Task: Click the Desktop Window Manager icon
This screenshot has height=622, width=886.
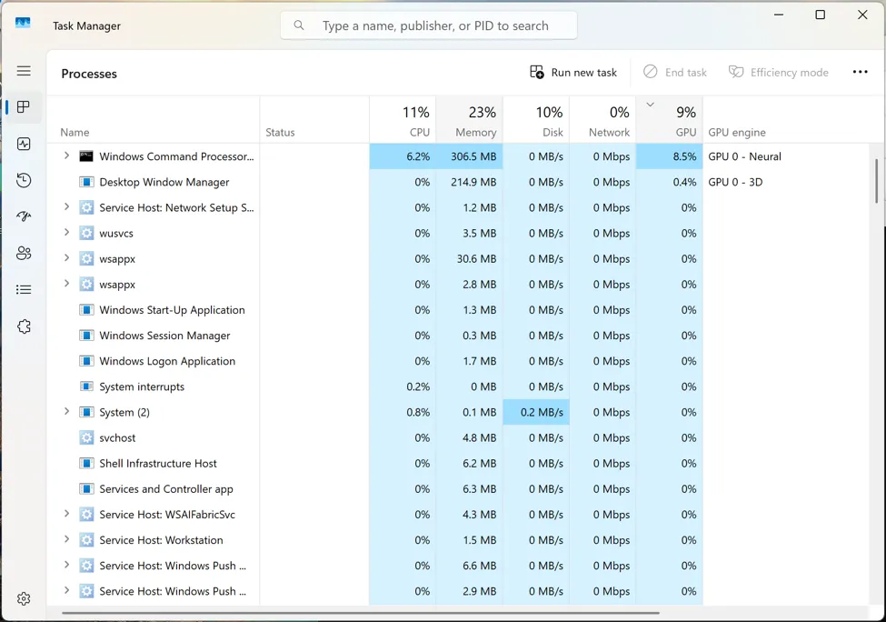Action: [86, 182]
